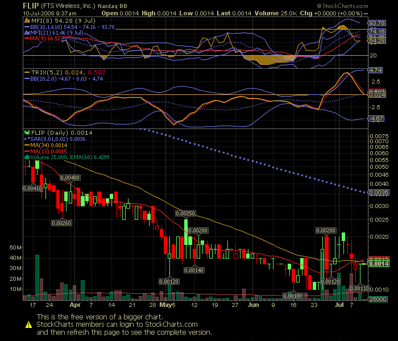
Task: Click the MFI(21) 61.46 (9 Jul) label
Action: (57, 33)
